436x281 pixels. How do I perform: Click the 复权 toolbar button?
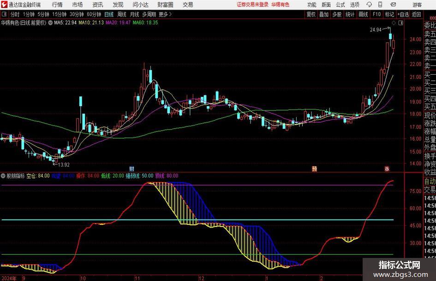point(311,14)
